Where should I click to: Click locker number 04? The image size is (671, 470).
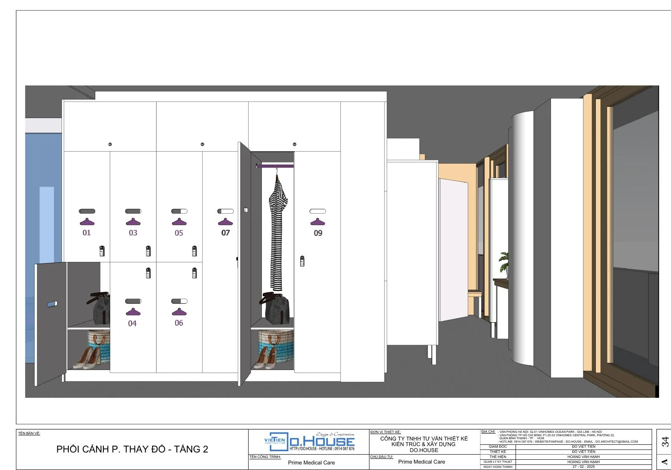point(132,323)
